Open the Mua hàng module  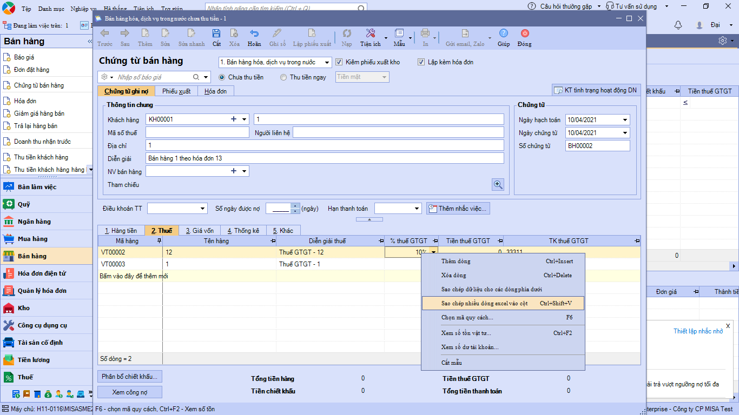coord(47,239)
